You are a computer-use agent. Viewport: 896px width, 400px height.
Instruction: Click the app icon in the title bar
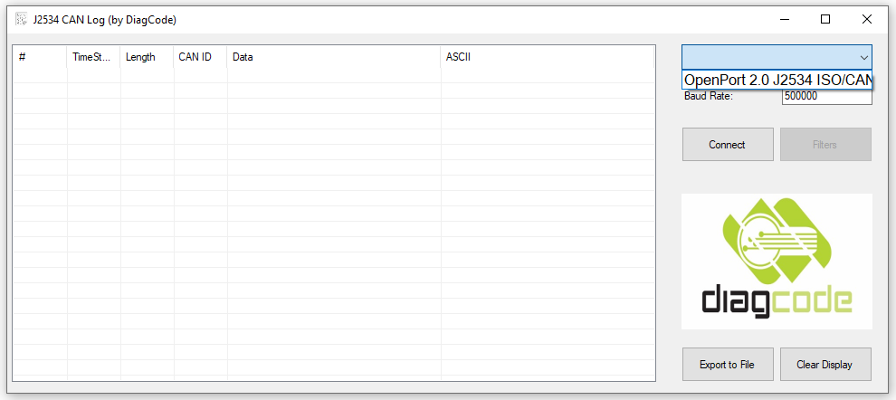coord(19,18)
